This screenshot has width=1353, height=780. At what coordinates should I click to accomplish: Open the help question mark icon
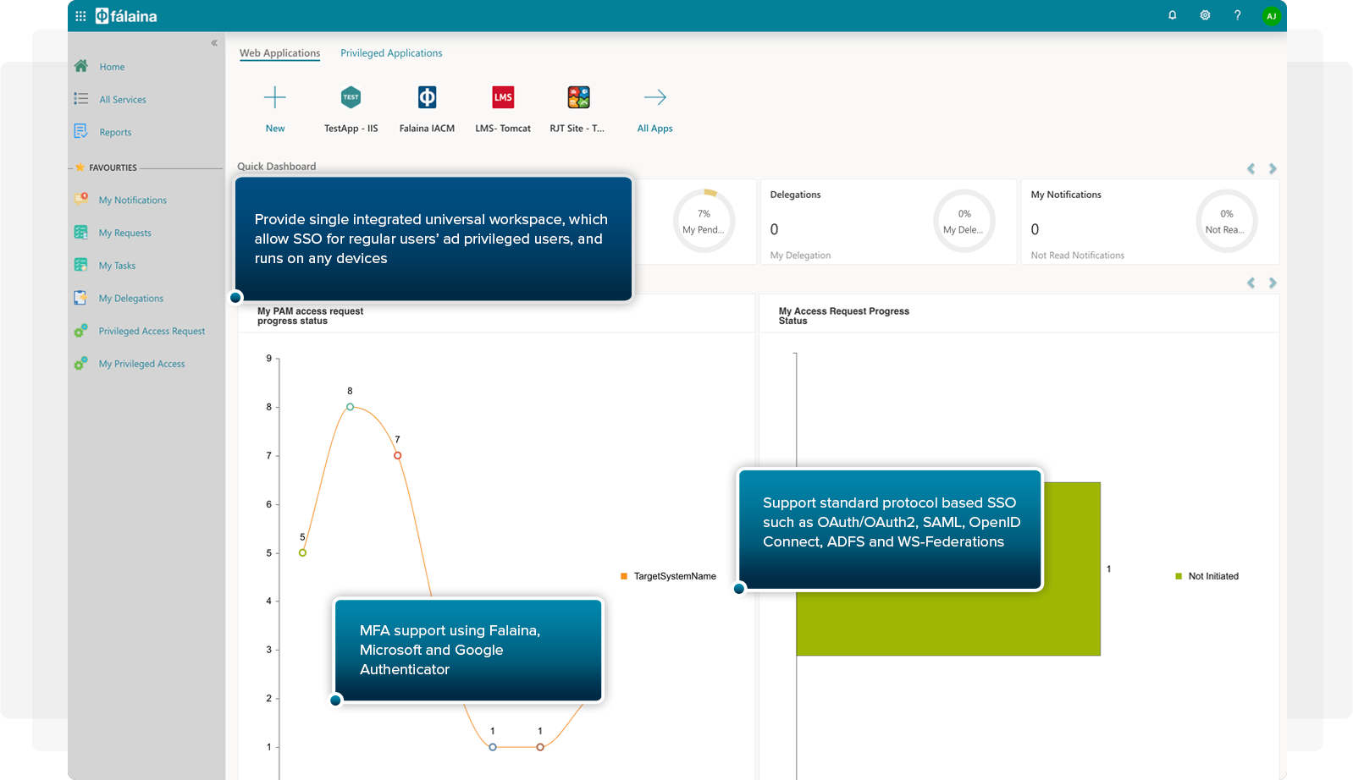(x=1238, y=15)
